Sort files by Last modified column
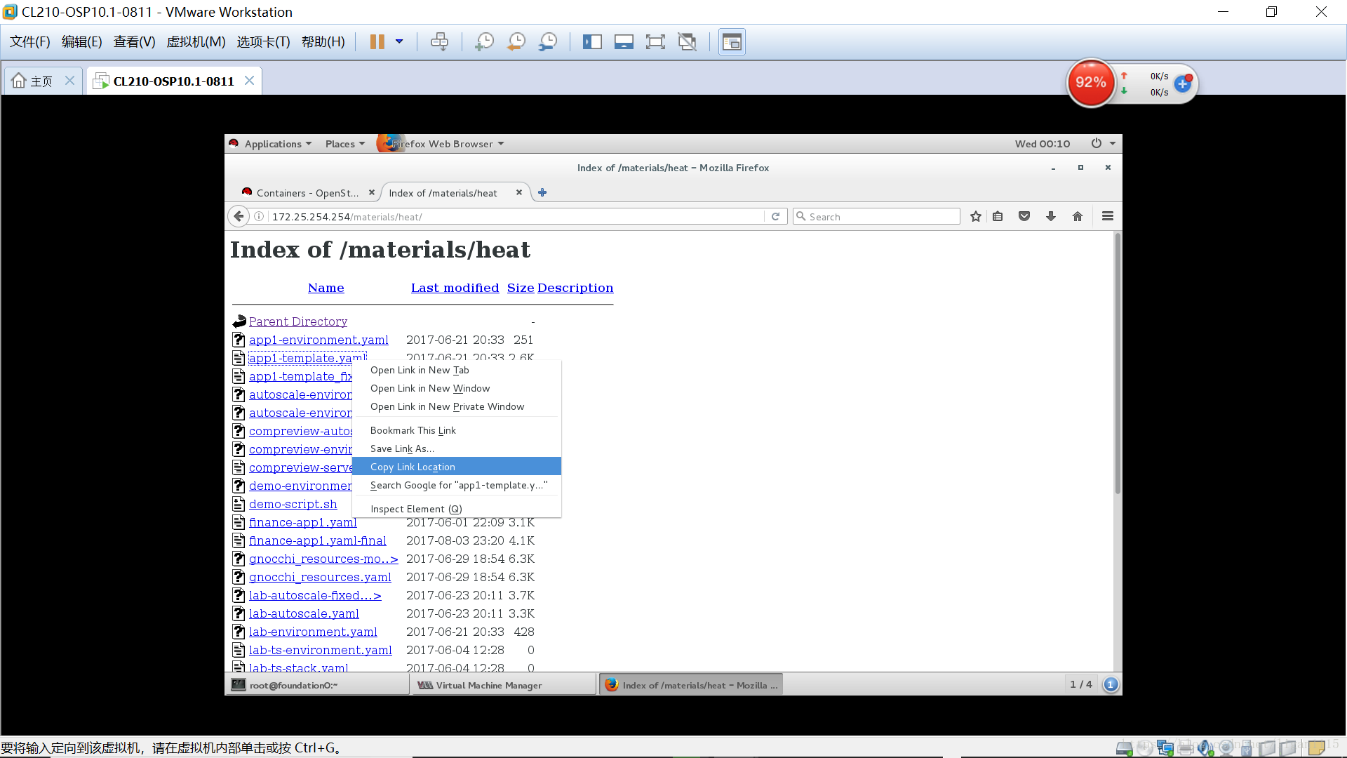This screenshot has height=758, width=1347. [x=455, y=288]
